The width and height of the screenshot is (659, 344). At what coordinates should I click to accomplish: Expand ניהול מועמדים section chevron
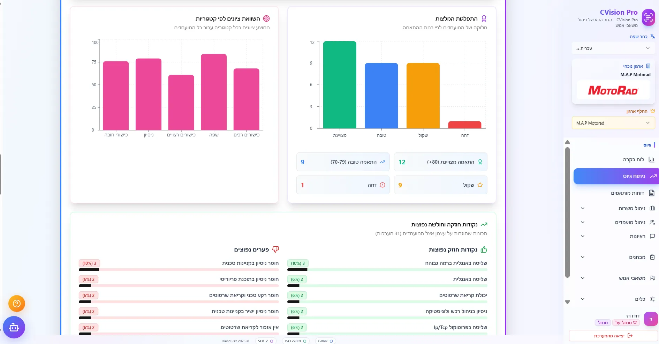582,222
